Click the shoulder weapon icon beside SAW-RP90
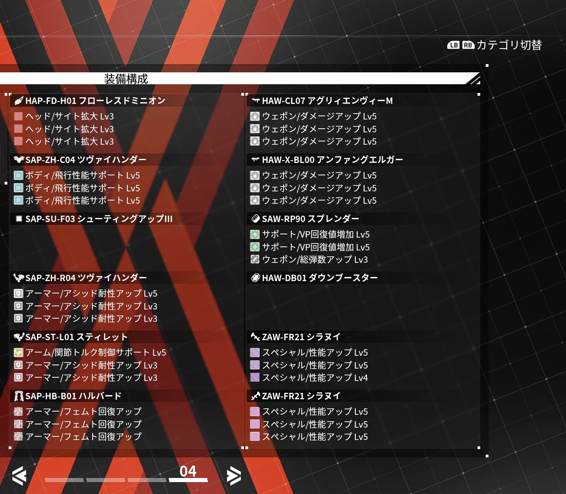The image size is (566, 494). pos(255,219)
